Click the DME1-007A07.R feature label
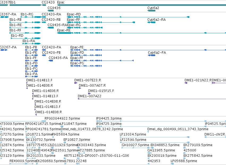 [92, 86]
